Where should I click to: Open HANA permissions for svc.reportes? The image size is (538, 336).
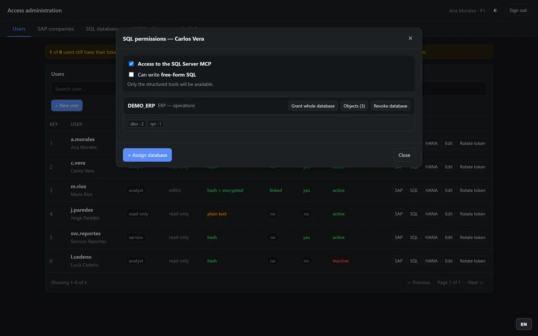pyautogui.click(x=431, y=237)
